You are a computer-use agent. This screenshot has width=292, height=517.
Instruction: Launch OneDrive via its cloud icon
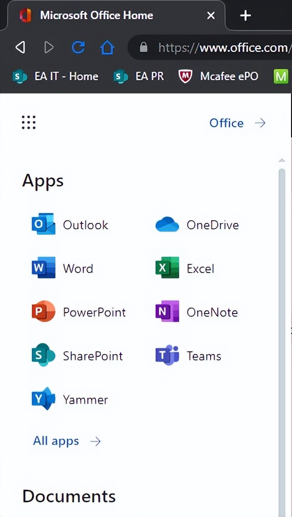pyautogui.click(x=167, y=224)
